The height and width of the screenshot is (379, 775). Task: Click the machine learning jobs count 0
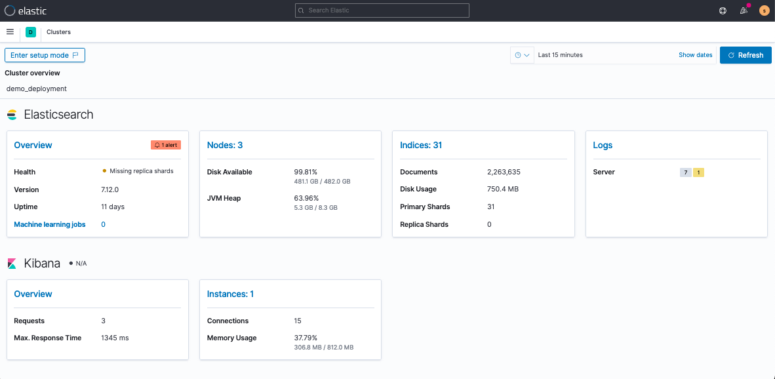pos(104,224)
